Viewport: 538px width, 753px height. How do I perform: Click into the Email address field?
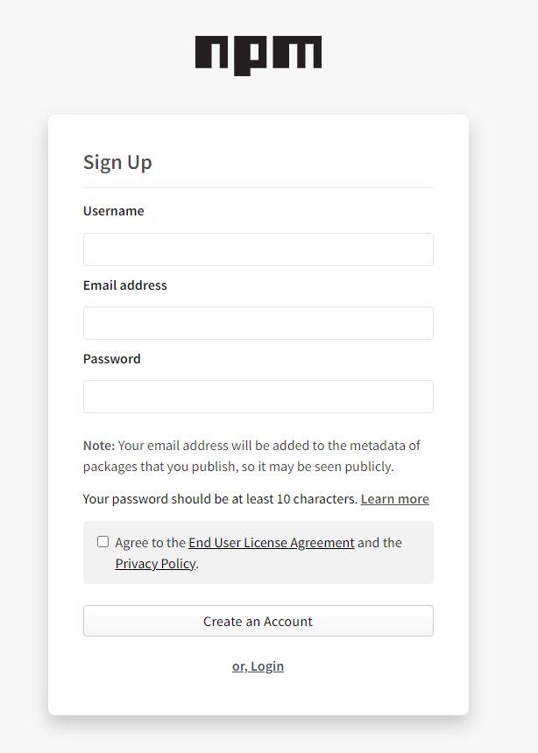(x=258, y=323)
